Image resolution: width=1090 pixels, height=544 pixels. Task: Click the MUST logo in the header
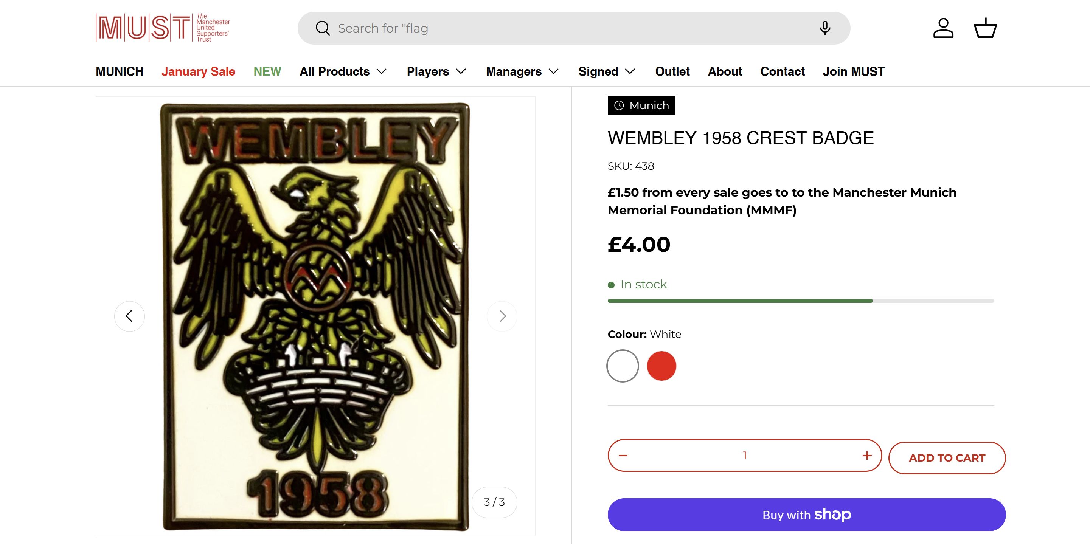click(x=163, y=28)
